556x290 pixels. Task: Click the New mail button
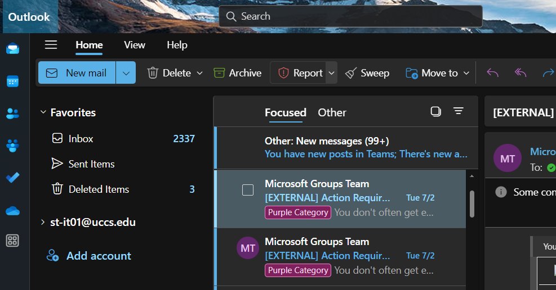pyautogui.click(x=77, y=73)
